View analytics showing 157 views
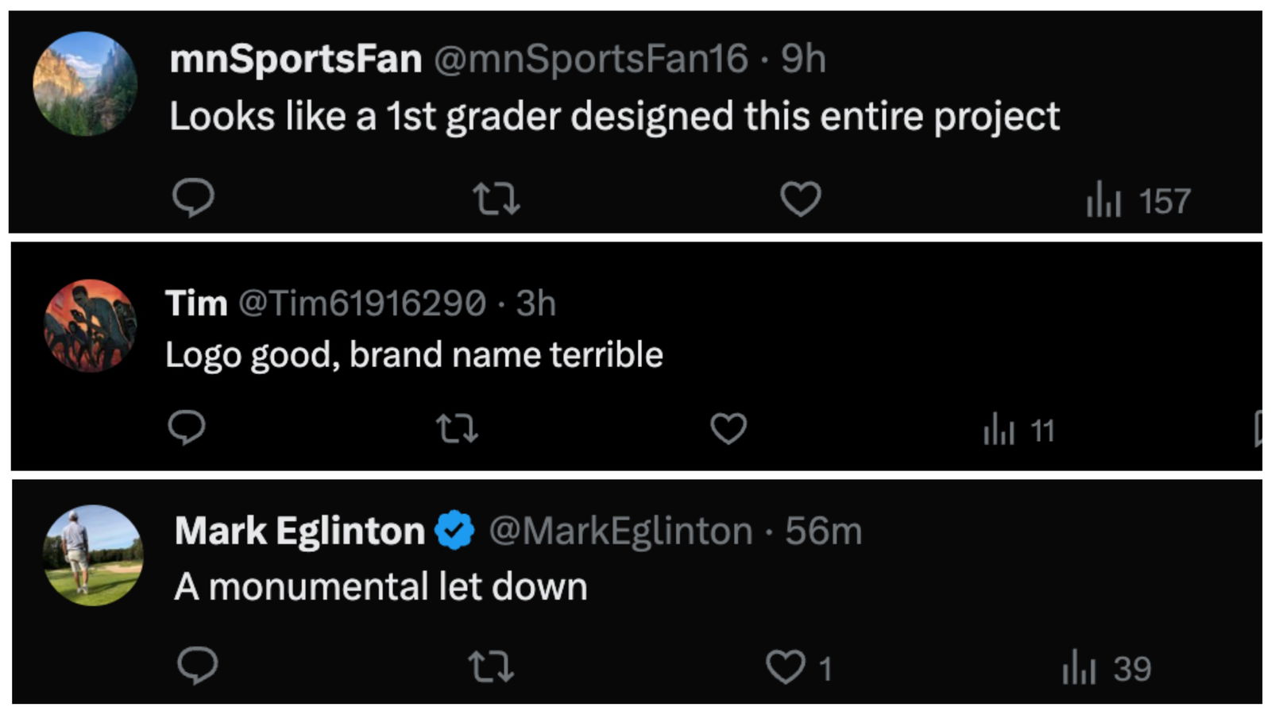The image size is (1271, 715). point(1138,200)
